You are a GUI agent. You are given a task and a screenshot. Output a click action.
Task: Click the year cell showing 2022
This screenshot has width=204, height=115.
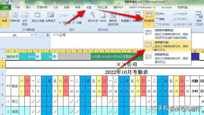27,57
